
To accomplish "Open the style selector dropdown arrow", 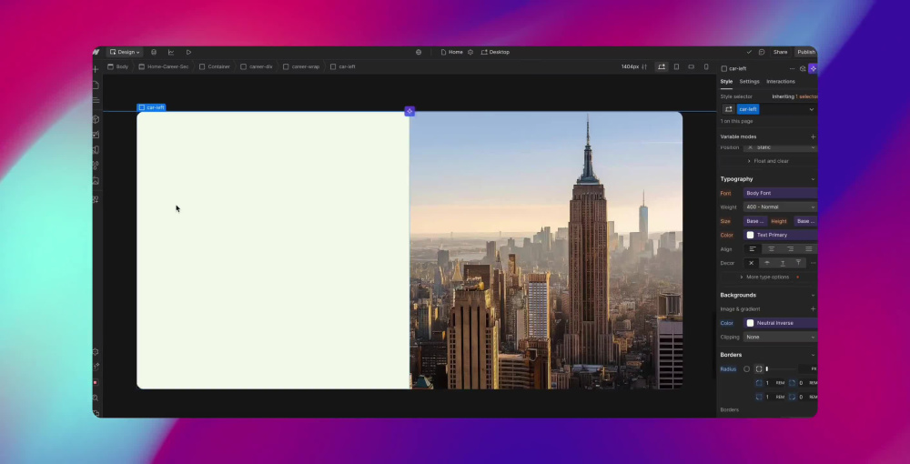I will (x=812, y=109).
